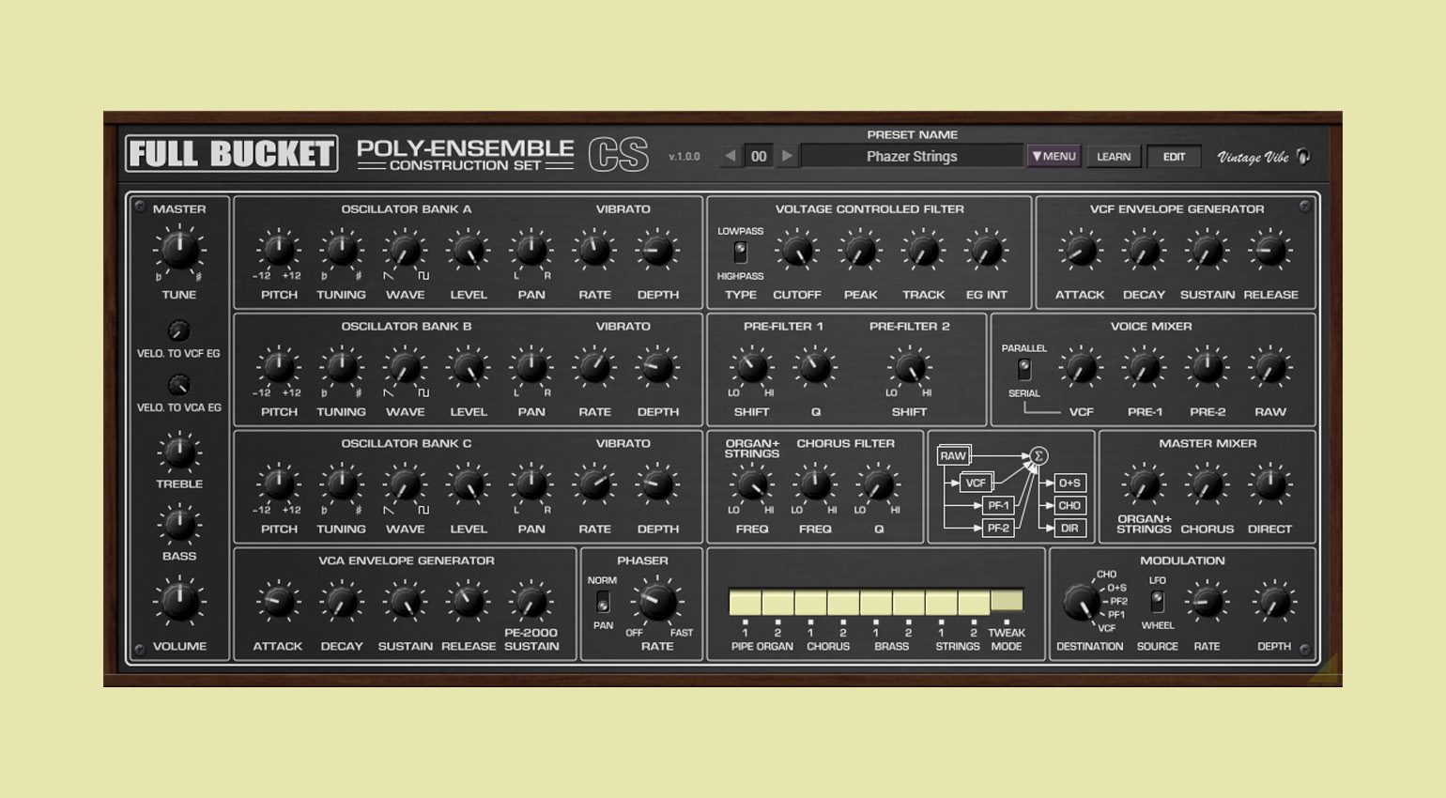The height and width of the screenshot is (798, 1446).
Task: Toggle Pipe Organ 2 stop button
Action: [x=778, y=602]
